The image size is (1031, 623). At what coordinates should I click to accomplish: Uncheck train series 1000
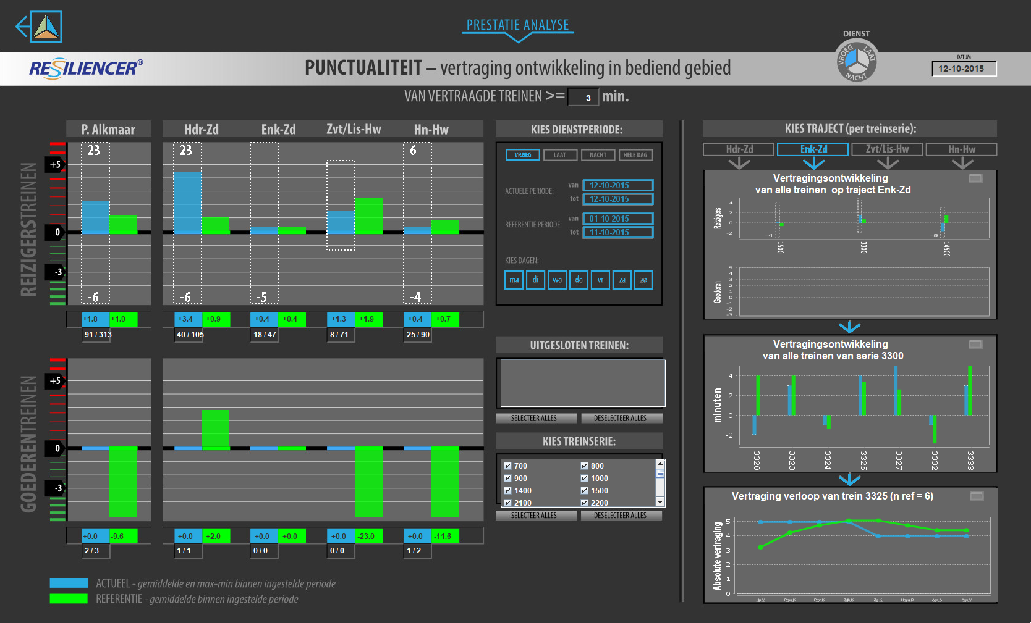(x=584, y=479)
